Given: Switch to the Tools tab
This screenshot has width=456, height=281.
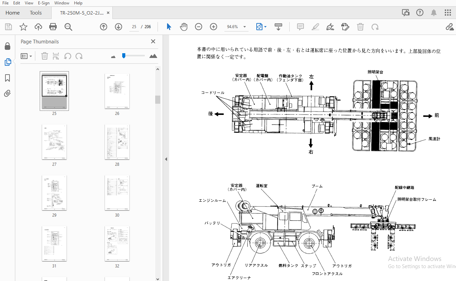Looking at the screenshot, I should [x=36, y=13].
